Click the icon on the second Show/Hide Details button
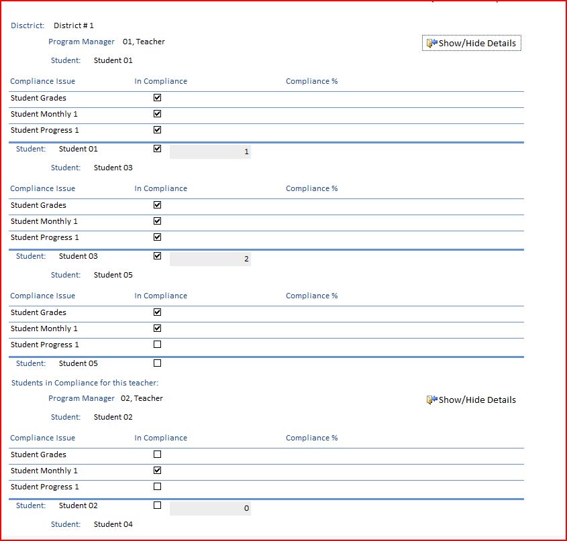 pyautogui.click(x=431, y=400)
